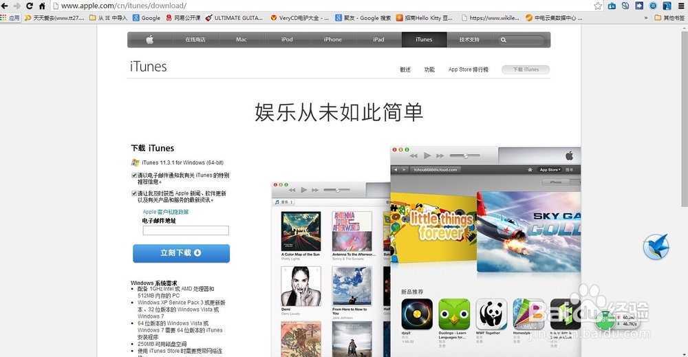Click the Windows logo beside iTunes 11.3.1

click(x=135, y=163)
